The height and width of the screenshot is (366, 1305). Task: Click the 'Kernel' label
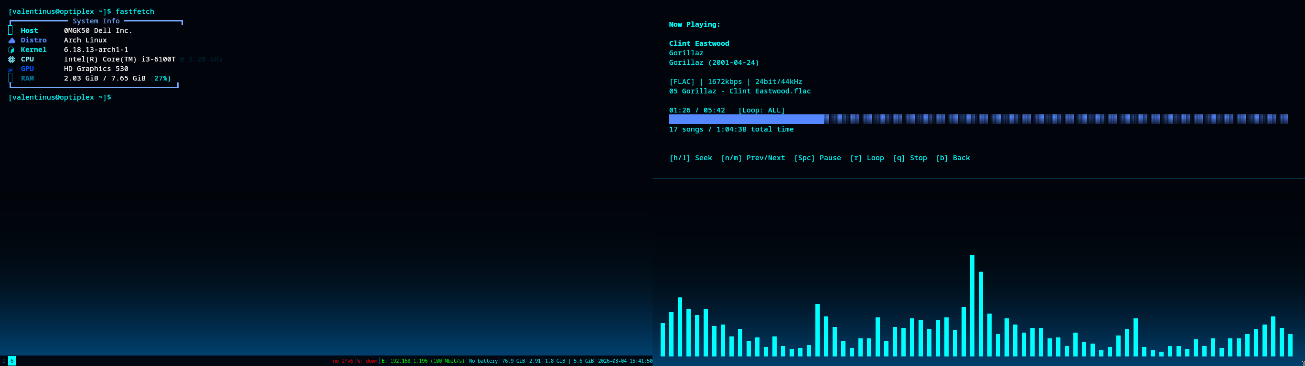click(33, 50)
